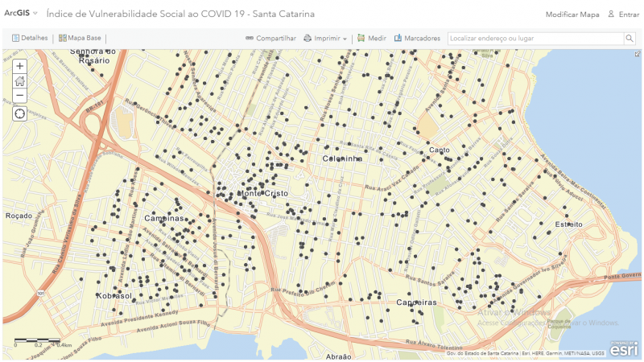The height and width of the screenshot is (362, 644).
Task: Click the Roçado neighborhood label
Action: tap(19, 216)
